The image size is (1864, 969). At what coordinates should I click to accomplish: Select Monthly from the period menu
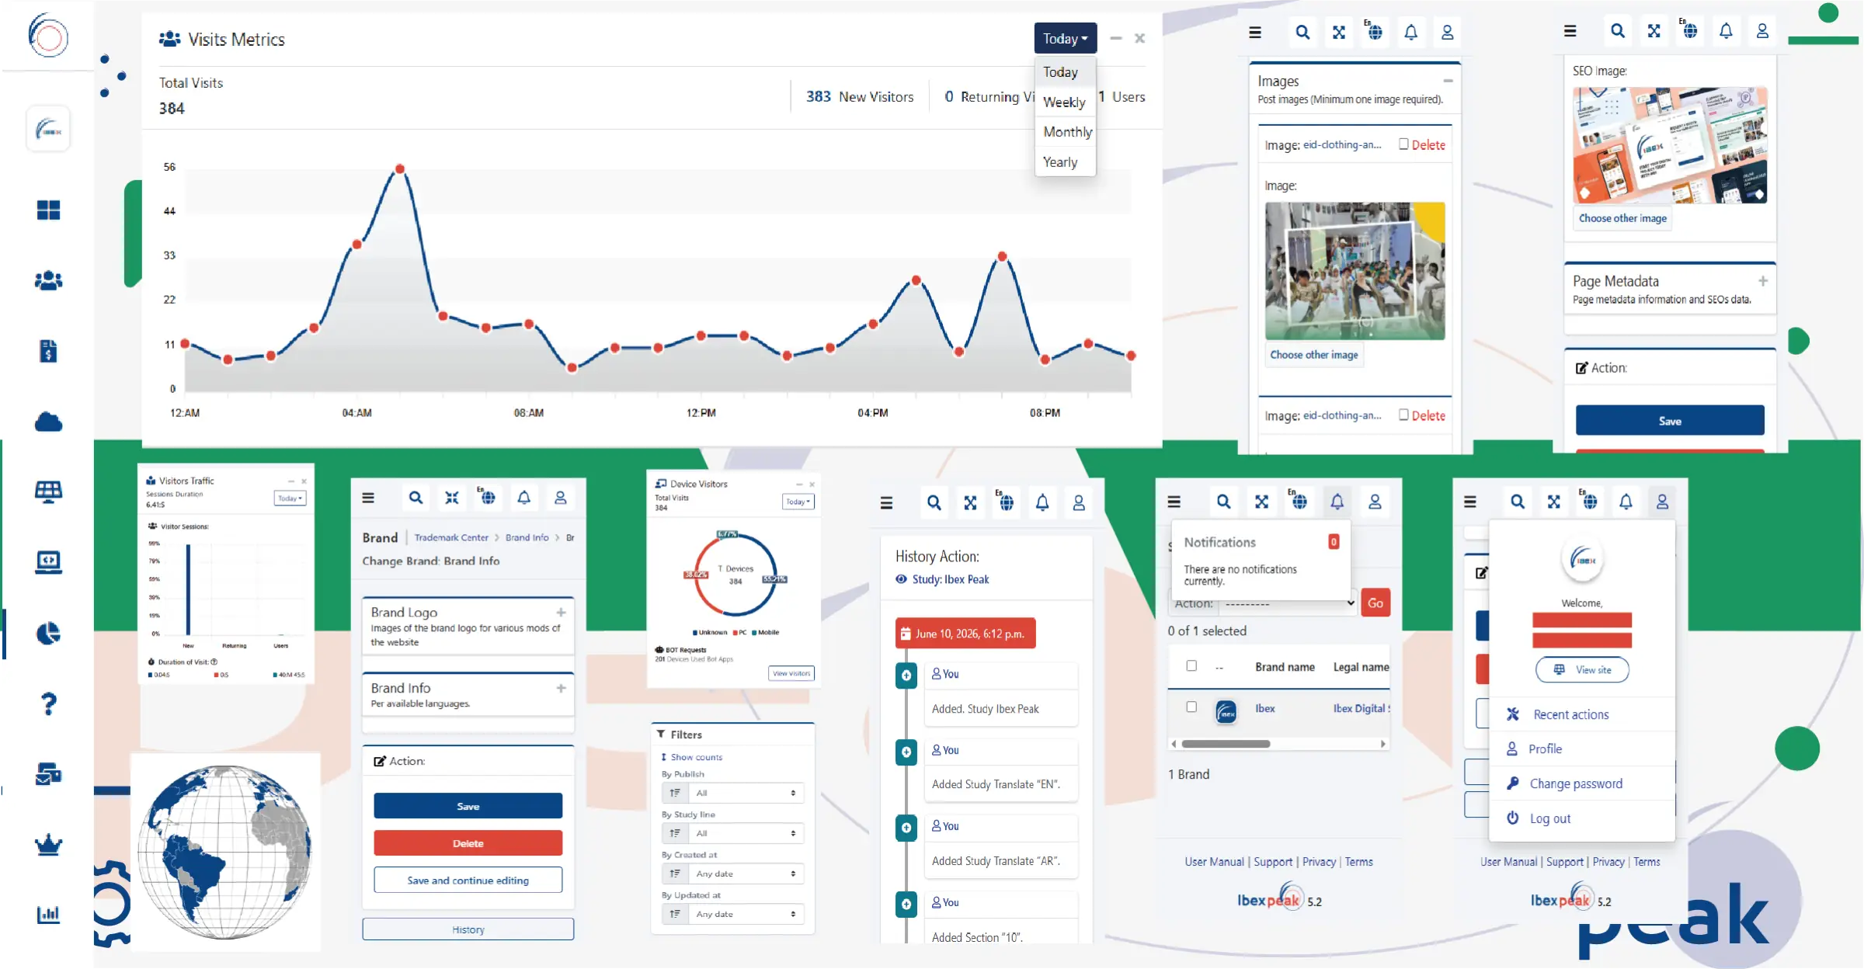[x=1067, y=132]
